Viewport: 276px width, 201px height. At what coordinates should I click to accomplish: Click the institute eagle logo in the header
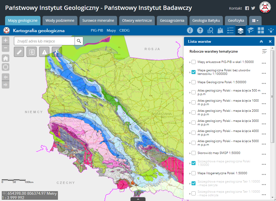point(265,8)
